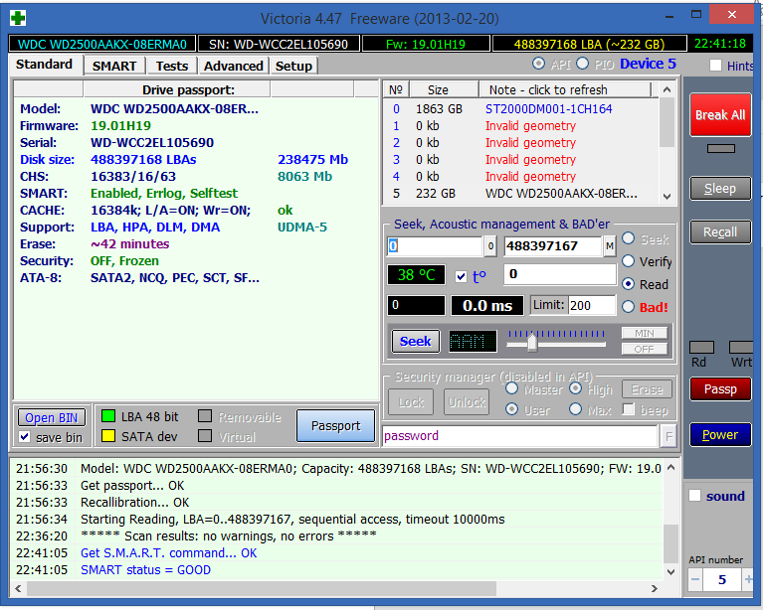The width and height of the screenshot is (763, 610).
Task: Click the yellow SATA dev indicator
Action: pyautogui.click(x=107, y=435)
